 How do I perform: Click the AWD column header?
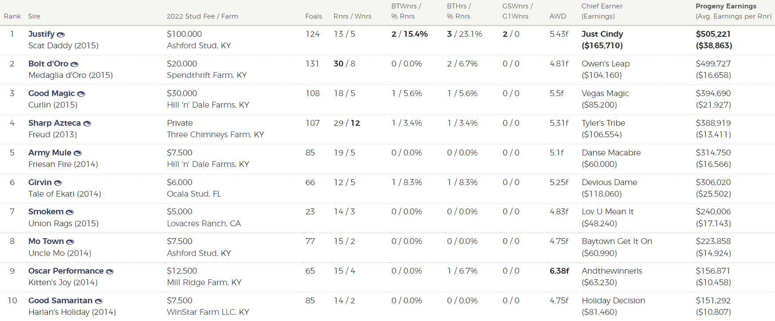pos(557,16)
